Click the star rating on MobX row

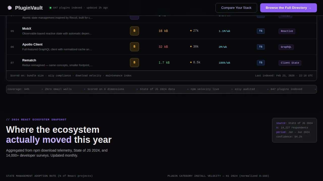(x=194, y=31)
